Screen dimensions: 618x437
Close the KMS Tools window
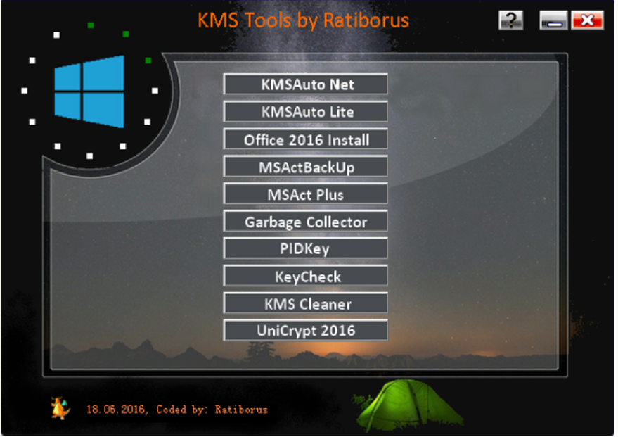[x=587, y=20]
